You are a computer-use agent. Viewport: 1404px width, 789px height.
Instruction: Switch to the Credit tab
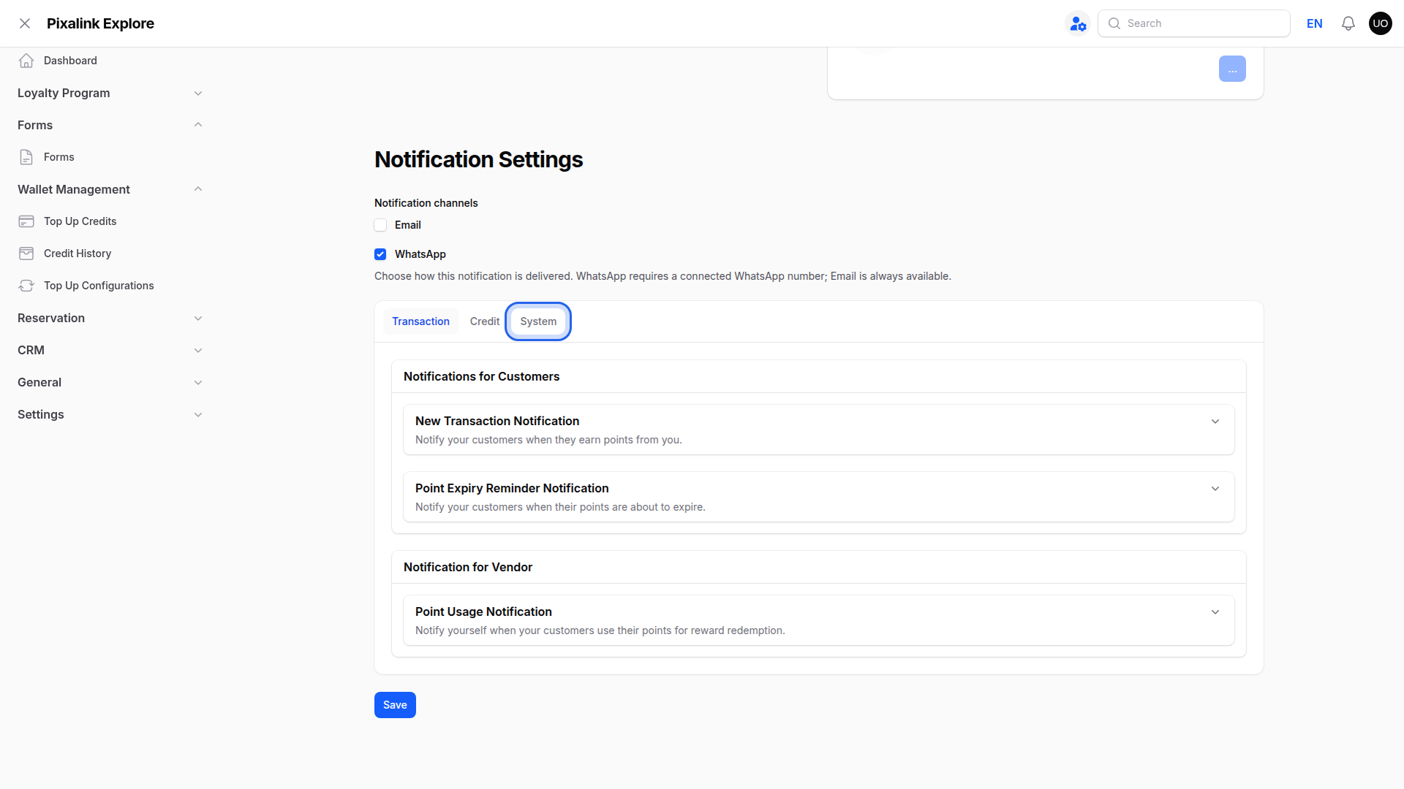[x=485, y=321]
